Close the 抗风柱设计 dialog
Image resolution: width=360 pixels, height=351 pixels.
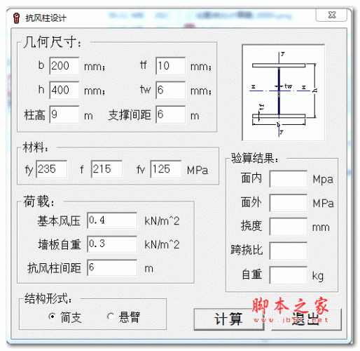(x=332, y=15)
